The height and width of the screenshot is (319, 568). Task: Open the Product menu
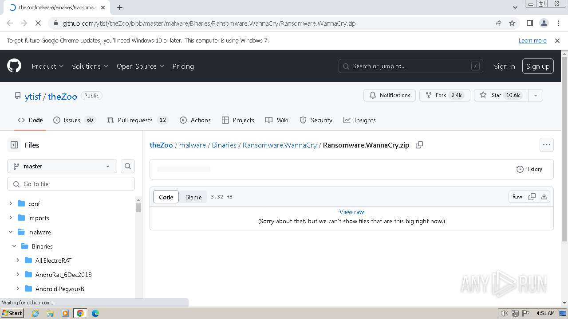pos(47,66)
